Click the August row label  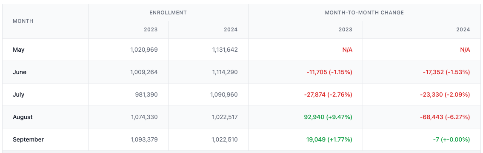(x=23, y=117)
